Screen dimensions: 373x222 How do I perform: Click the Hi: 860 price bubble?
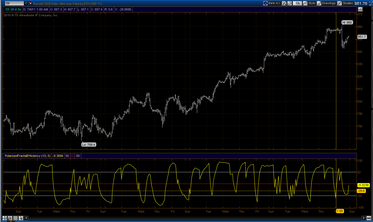(347, 22)
